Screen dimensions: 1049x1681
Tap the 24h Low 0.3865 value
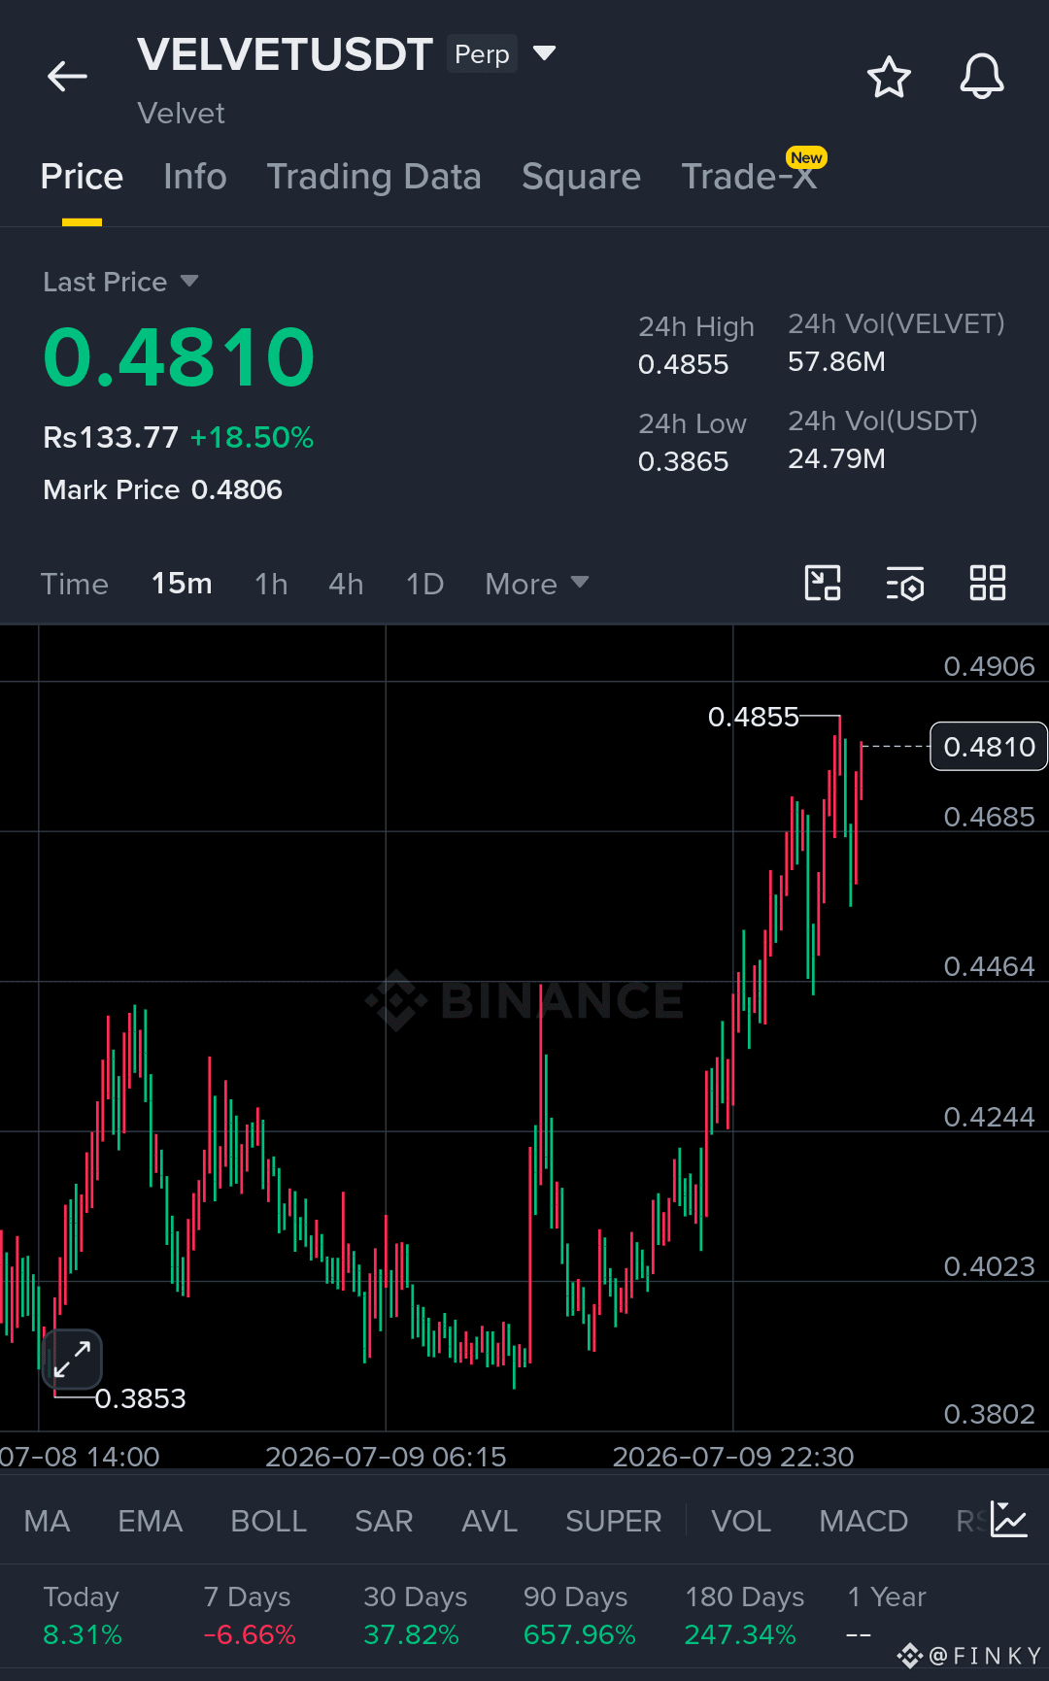click(x=683, y=461)
